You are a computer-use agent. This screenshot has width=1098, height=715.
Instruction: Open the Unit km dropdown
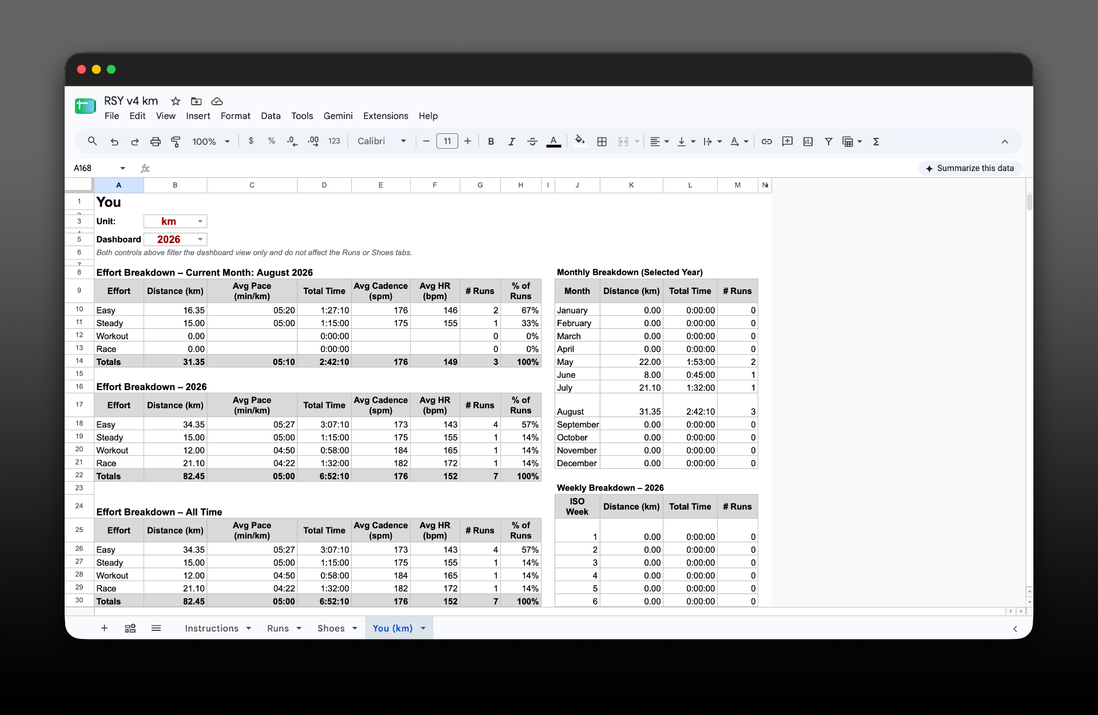(175, 221)
